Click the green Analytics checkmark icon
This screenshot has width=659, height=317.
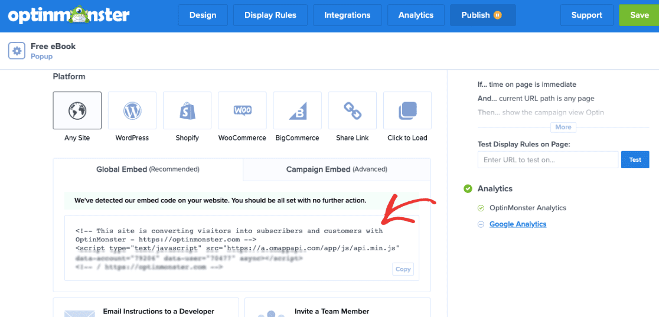[468, 189]
